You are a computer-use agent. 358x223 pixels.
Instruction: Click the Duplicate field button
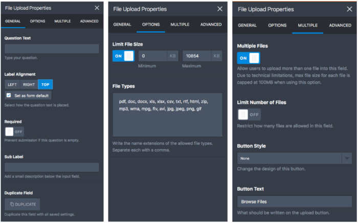(x=23, y=204)
